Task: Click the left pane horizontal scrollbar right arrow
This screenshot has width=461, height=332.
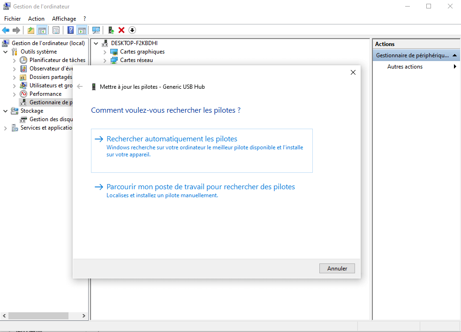Action: click(84, 316)
